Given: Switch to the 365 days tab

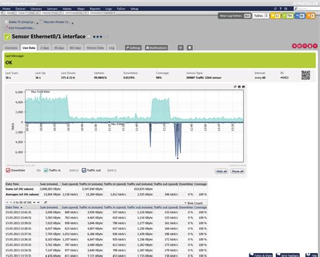Looking at the screenshot, I should (75, 48).
